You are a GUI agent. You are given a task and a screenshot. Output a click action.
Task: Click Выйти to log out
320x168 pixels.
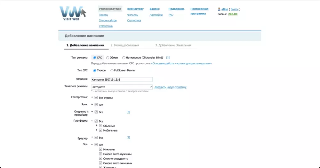click(x=235, y=9)
